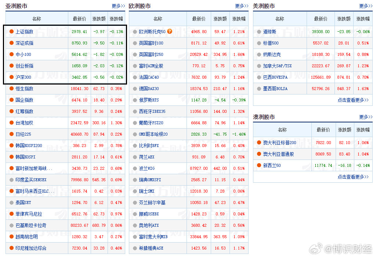
Task: Open 更多 link for 欧洲股市
Action: pyautogui.click(x=242, y=6)
